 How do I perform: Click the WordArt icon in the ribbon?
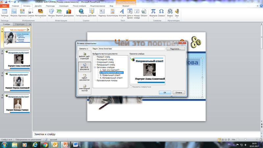pyautogui.click(x=122, y=13)
